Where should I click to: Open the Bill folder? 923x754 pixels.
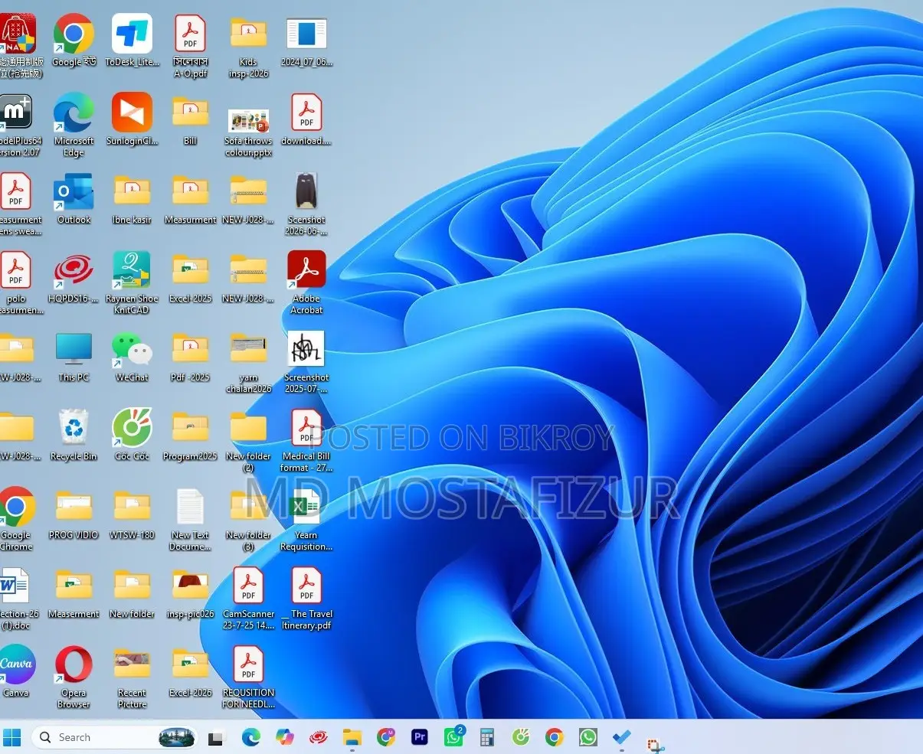[x=190, y=119]
